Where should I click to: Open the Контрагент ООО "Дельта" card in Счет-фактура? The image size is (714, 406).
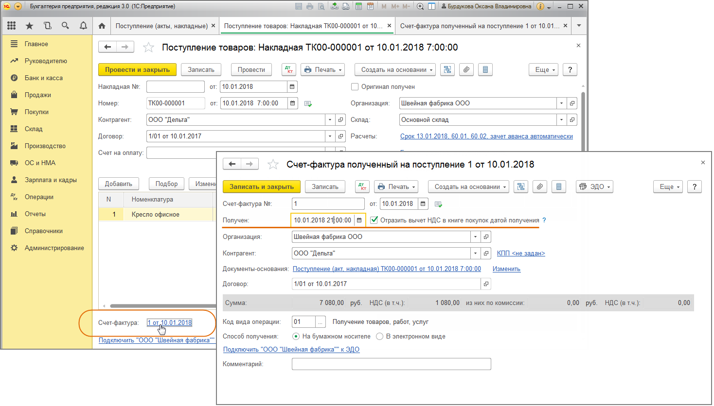click(x=486, y=253)
